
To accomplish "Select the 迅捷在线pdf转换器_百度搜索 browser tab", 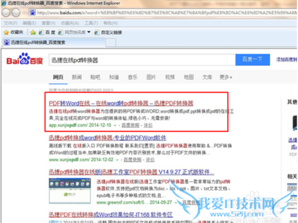I will (54, 42).
